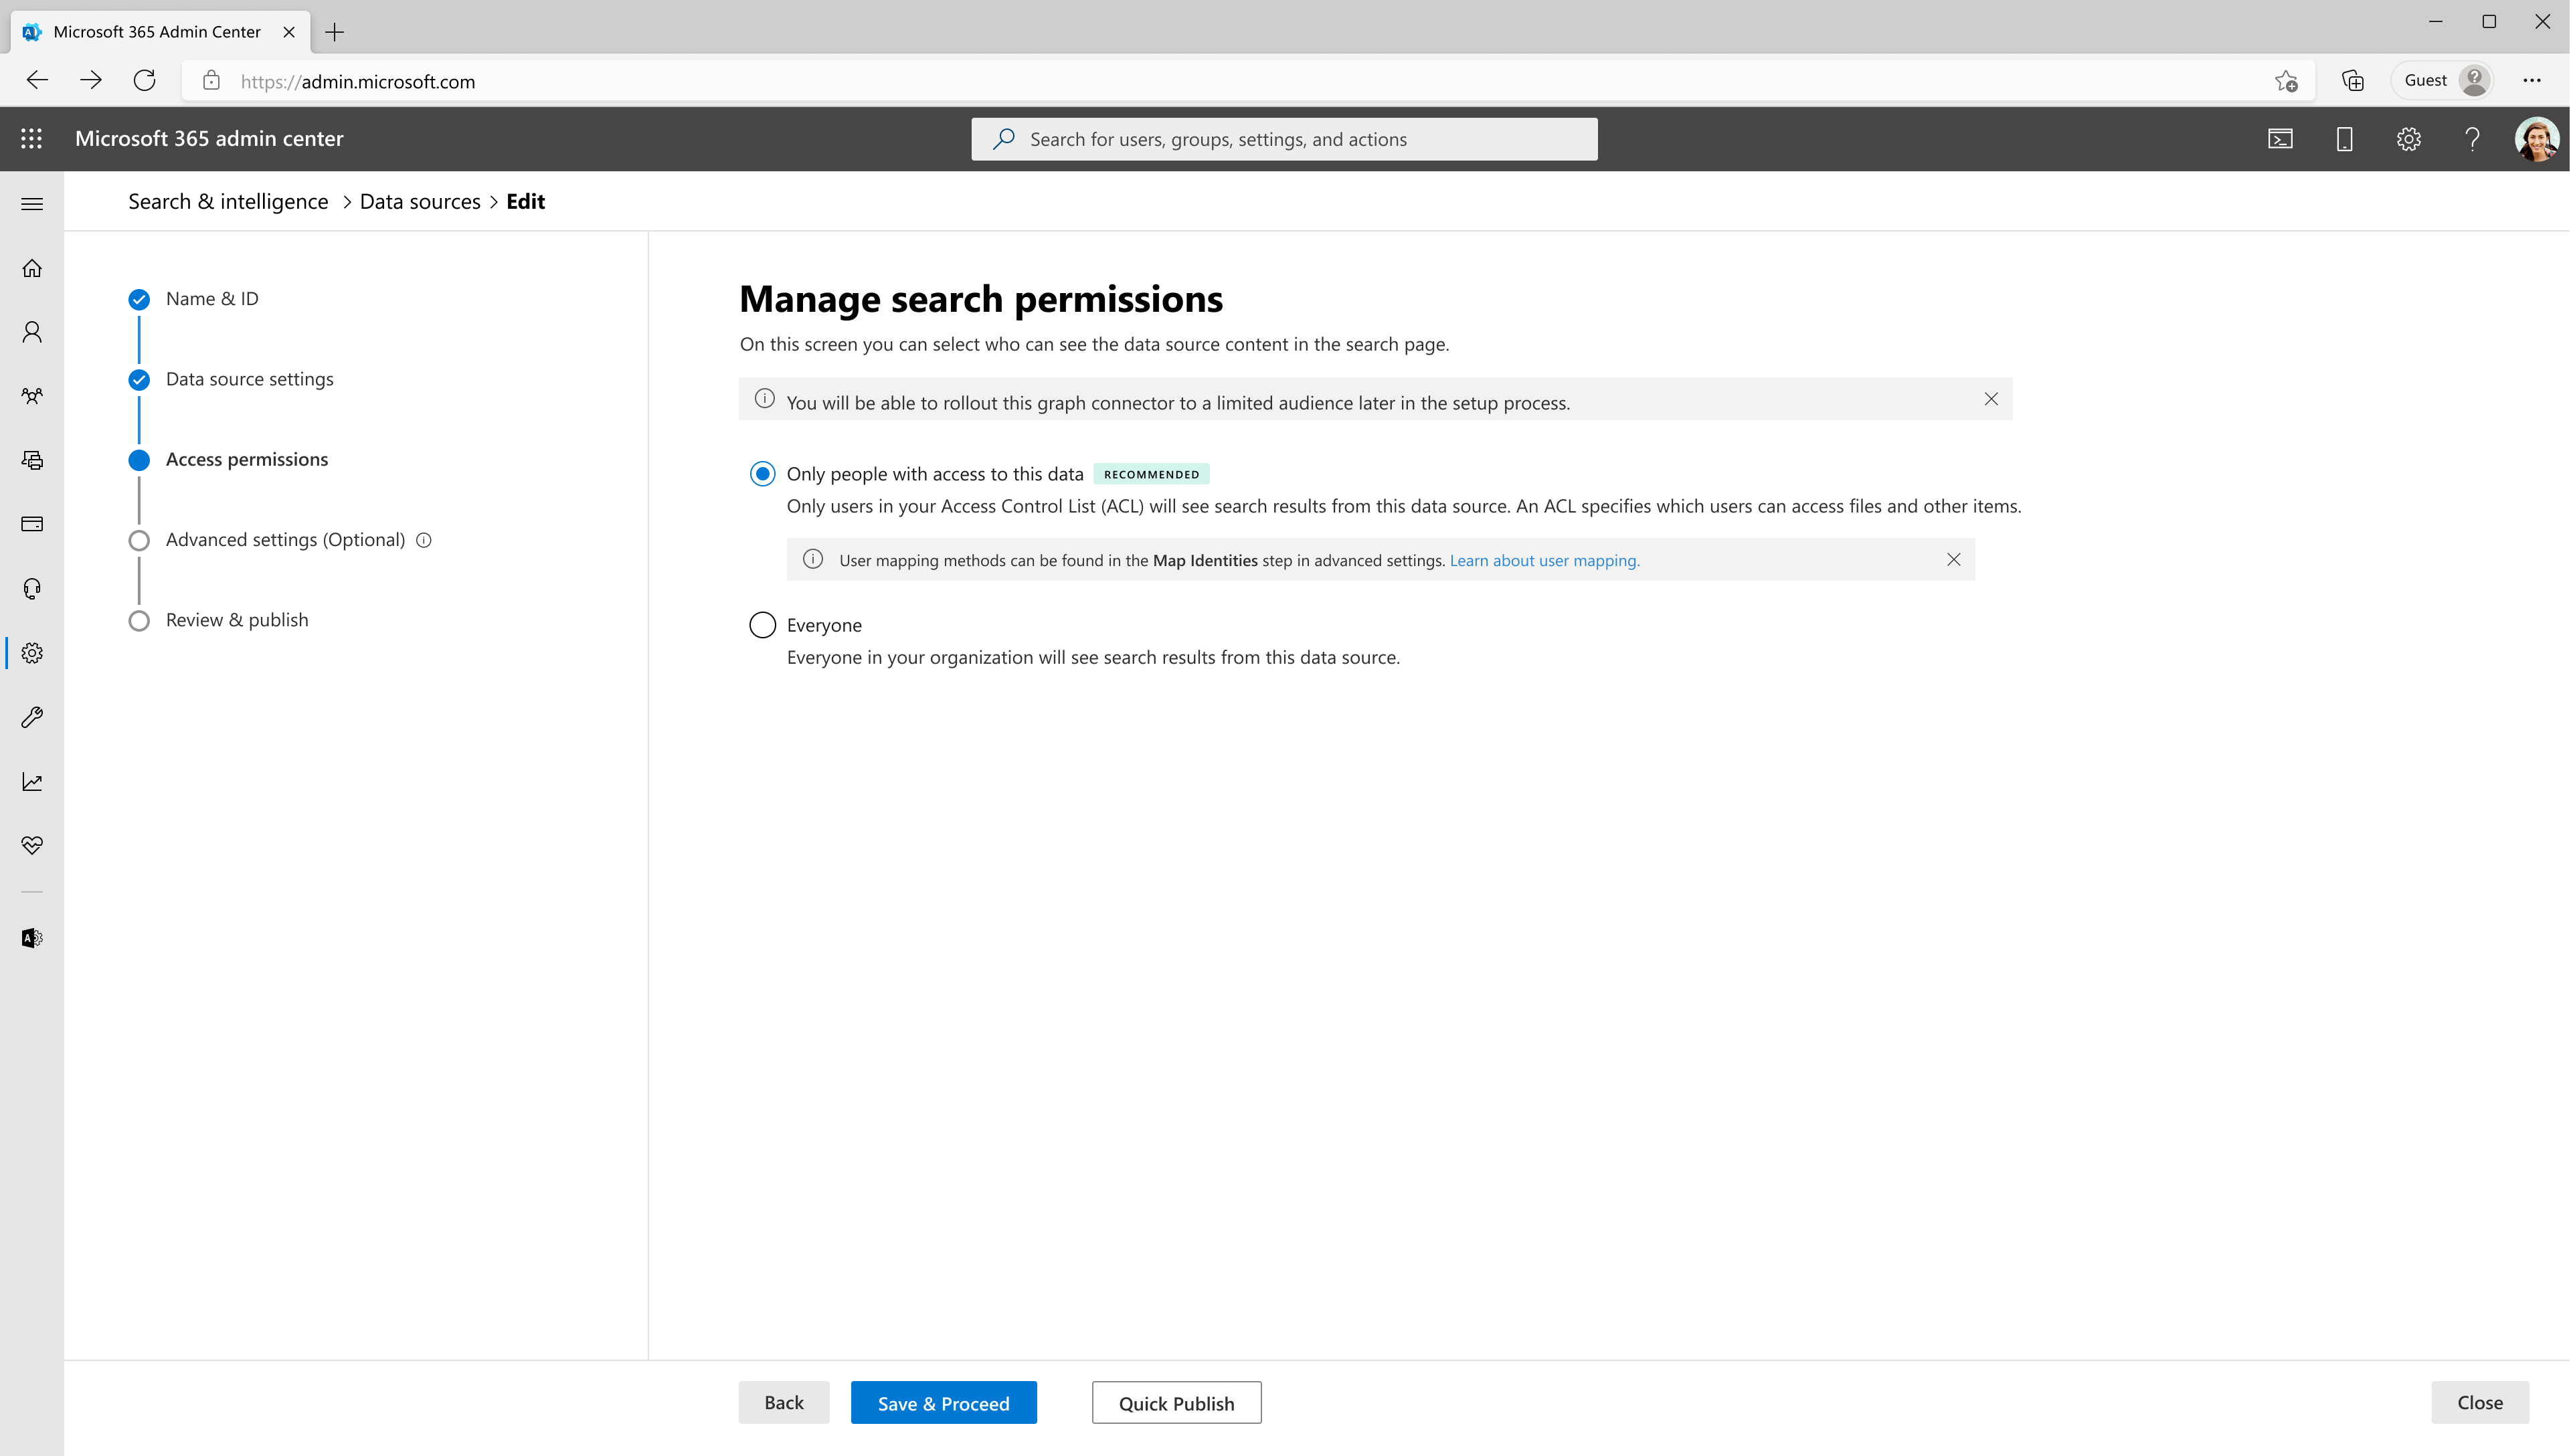Click the Quick Publish button
The image size is (2571, 1456).
[1176, 1403]
